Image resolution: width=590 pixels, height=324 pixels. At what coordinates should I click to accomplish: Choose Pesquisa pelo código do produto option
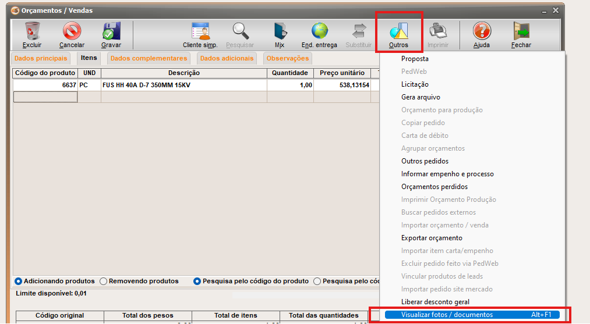click(197, 281)
